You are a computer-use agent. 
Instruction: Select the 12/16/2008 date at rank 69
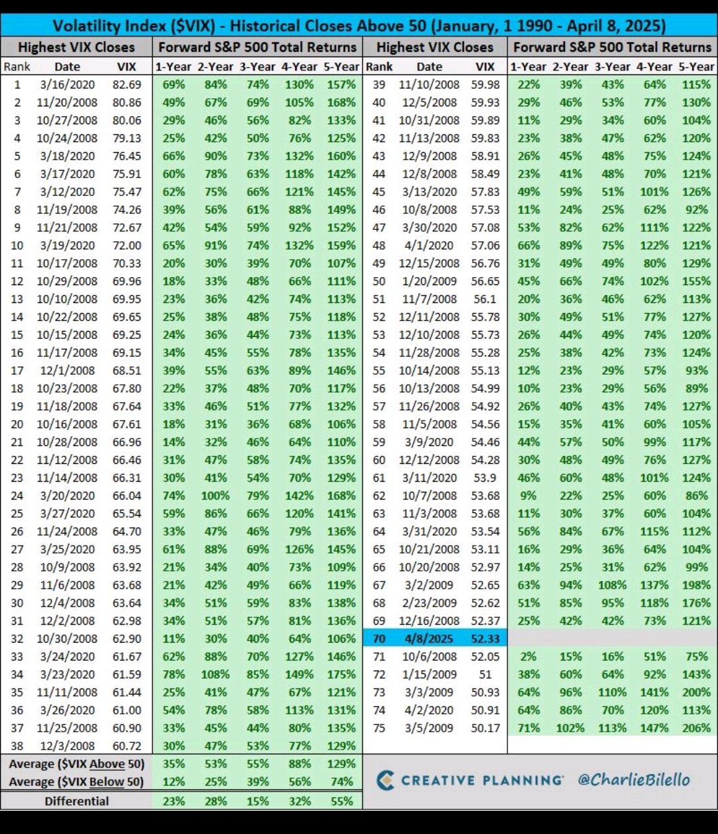tap(429, 621)
